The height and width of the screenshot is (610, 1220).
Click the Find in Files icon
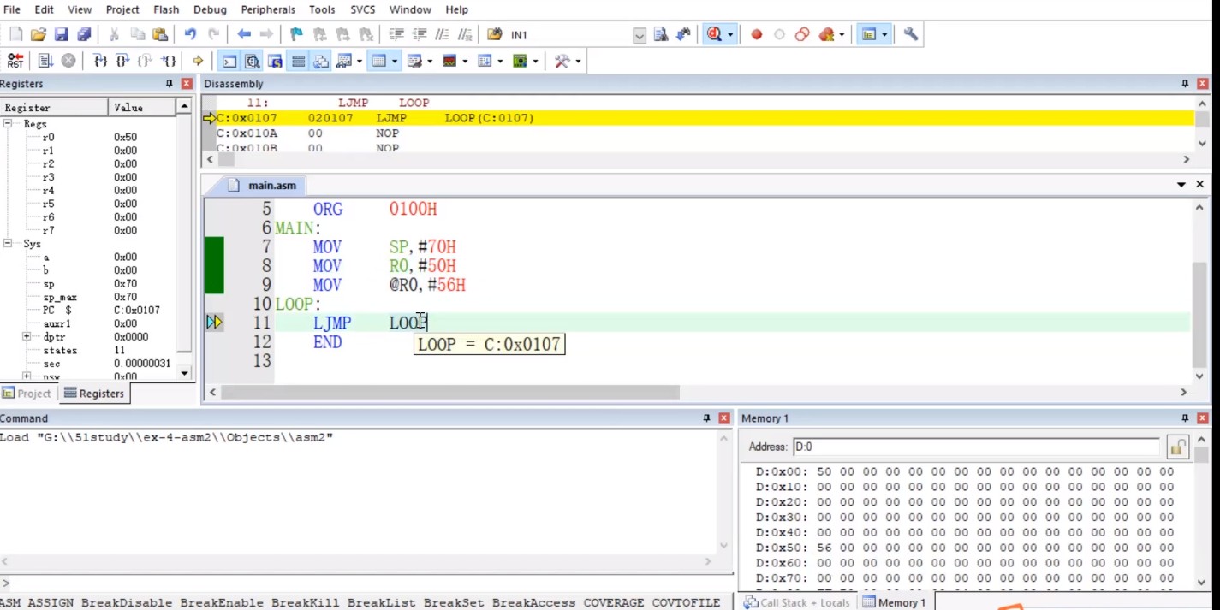tap(494, 34)
